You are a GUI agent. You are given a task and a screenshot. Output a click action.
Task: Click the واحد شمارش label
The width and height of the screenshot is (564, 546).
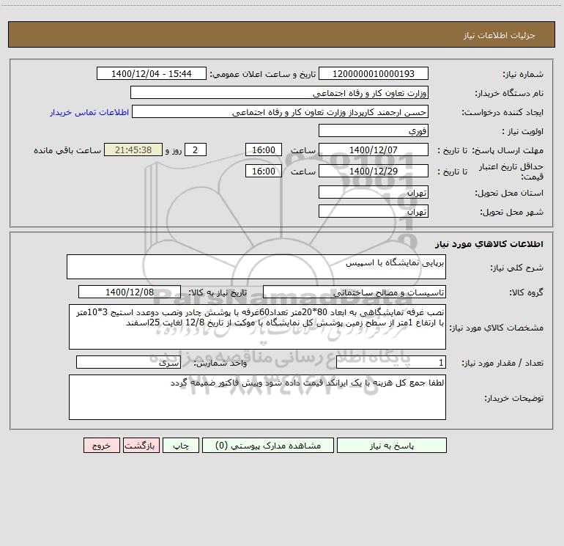(x=220, y=364)
